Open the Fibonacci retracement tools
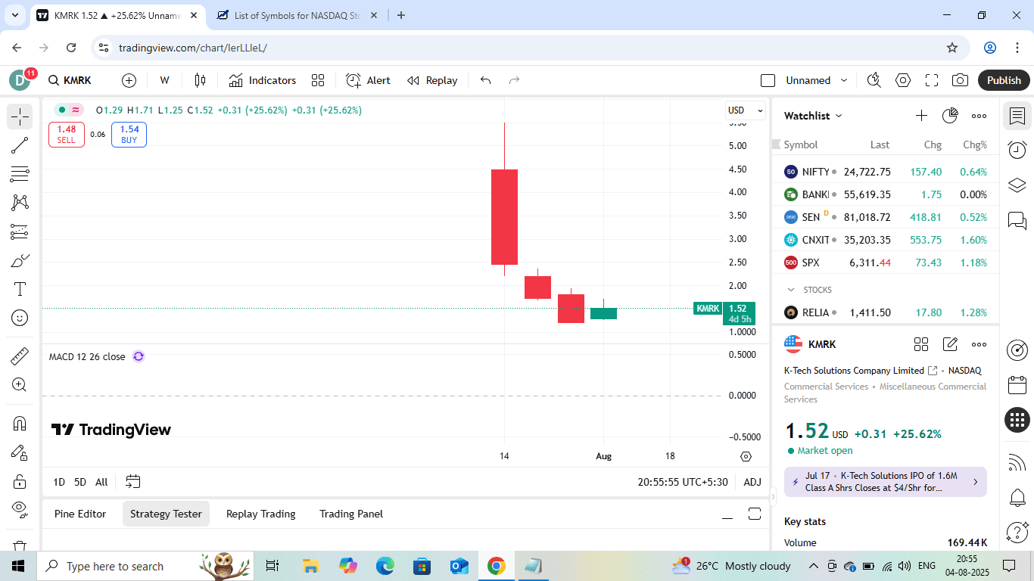1034x581 pixels. click(x=20, y=174)
